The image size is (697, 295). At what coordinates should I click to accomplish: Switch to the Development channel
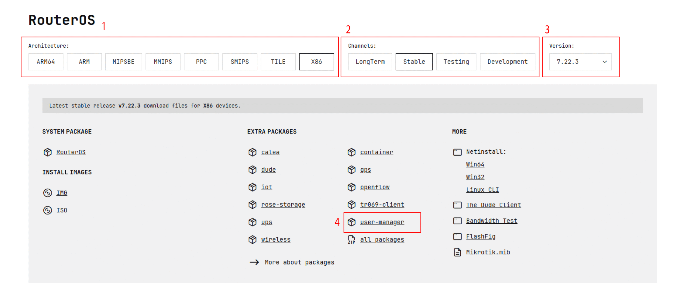point(507,62)
